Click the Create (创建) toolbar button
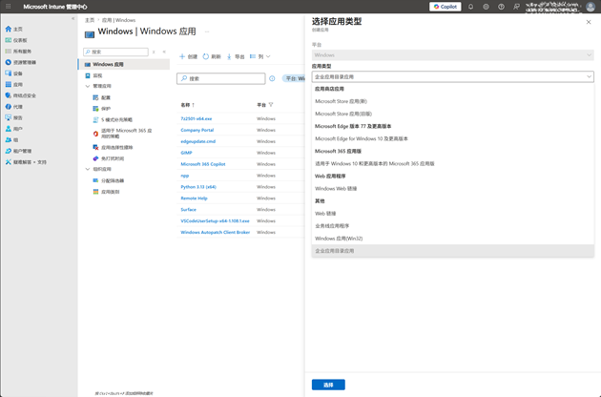 coord(188,56)
